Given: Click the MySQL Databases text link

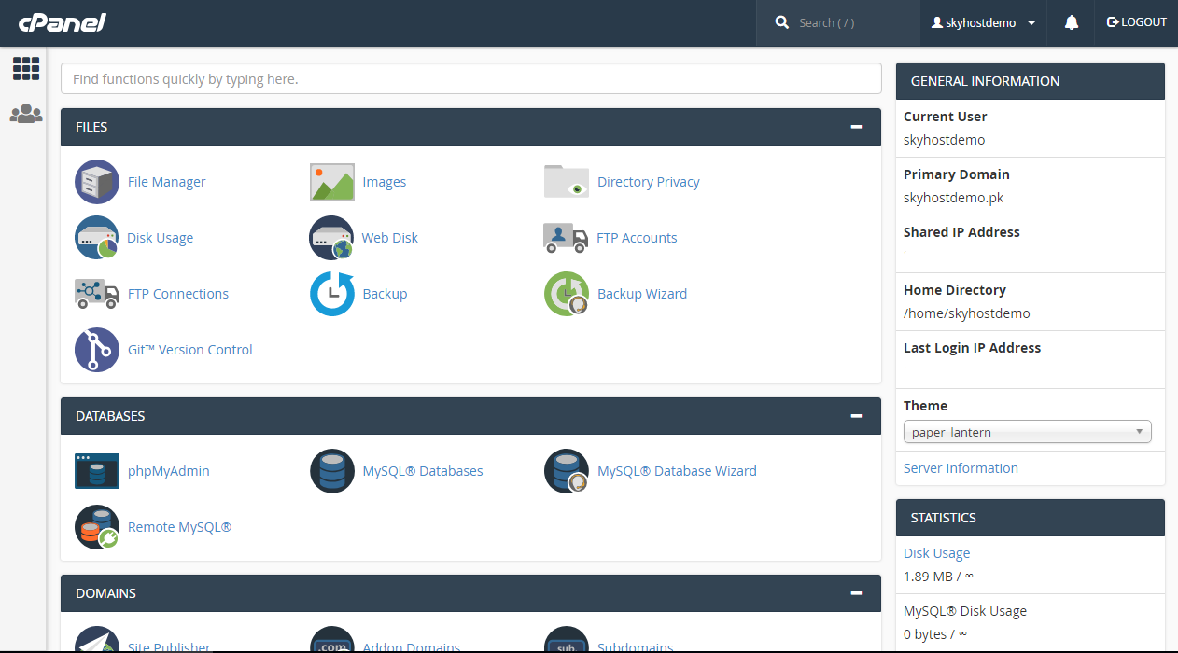Looking at the screenshot, I should pyautogui.click(x=423, y=471).
